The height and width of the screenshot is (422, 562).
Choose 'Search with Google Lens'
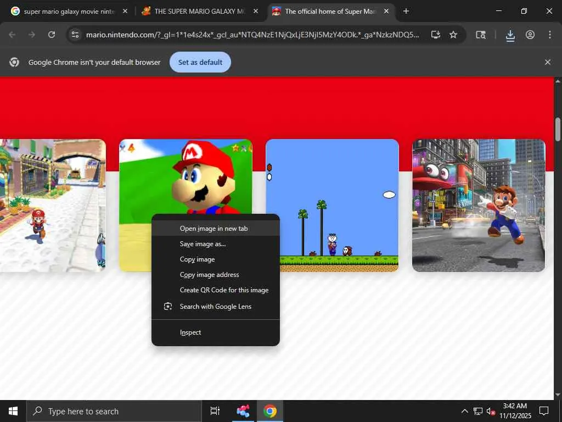point(215,307)
